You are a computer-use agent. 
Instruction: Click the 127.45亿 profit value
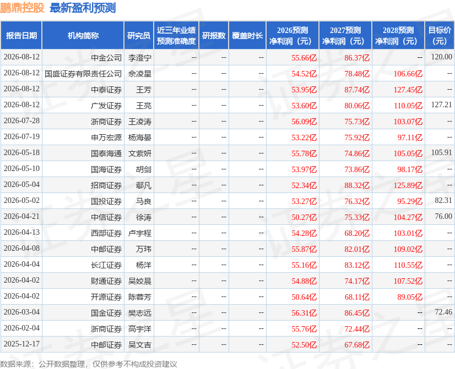(408, 90)
